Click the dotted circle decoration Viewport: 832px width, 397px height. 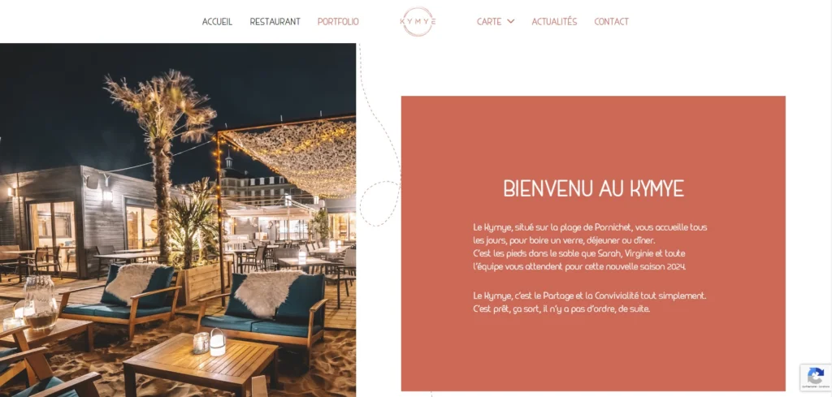tap(380, 204)
